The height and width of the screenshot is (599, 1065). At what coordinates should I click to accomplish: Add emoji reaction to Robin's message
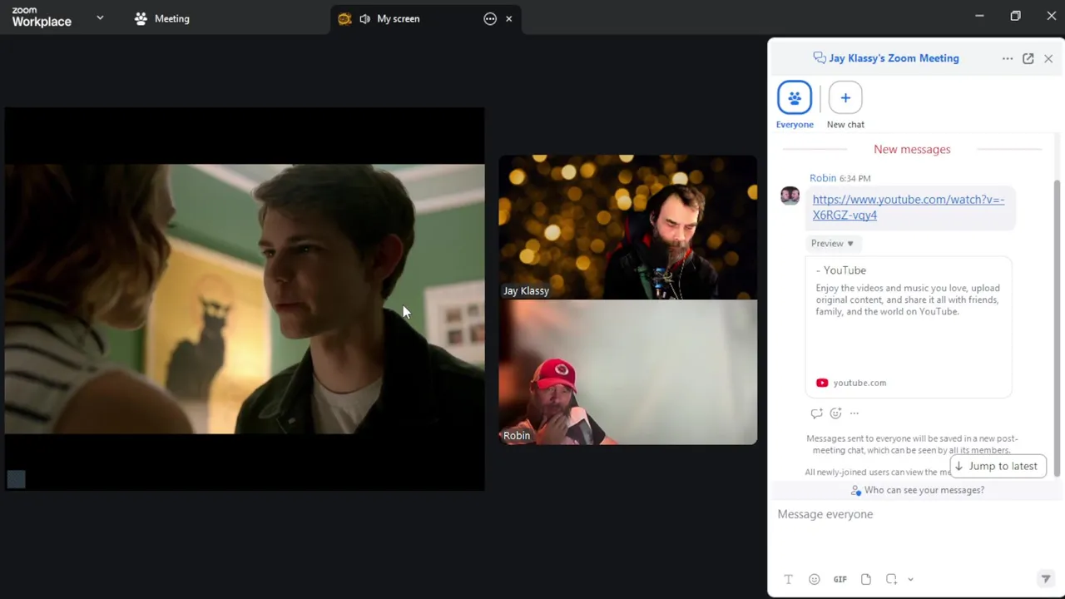[835, 413]
